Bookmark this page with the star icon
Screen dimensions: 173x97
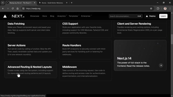[x=151, y=8]
